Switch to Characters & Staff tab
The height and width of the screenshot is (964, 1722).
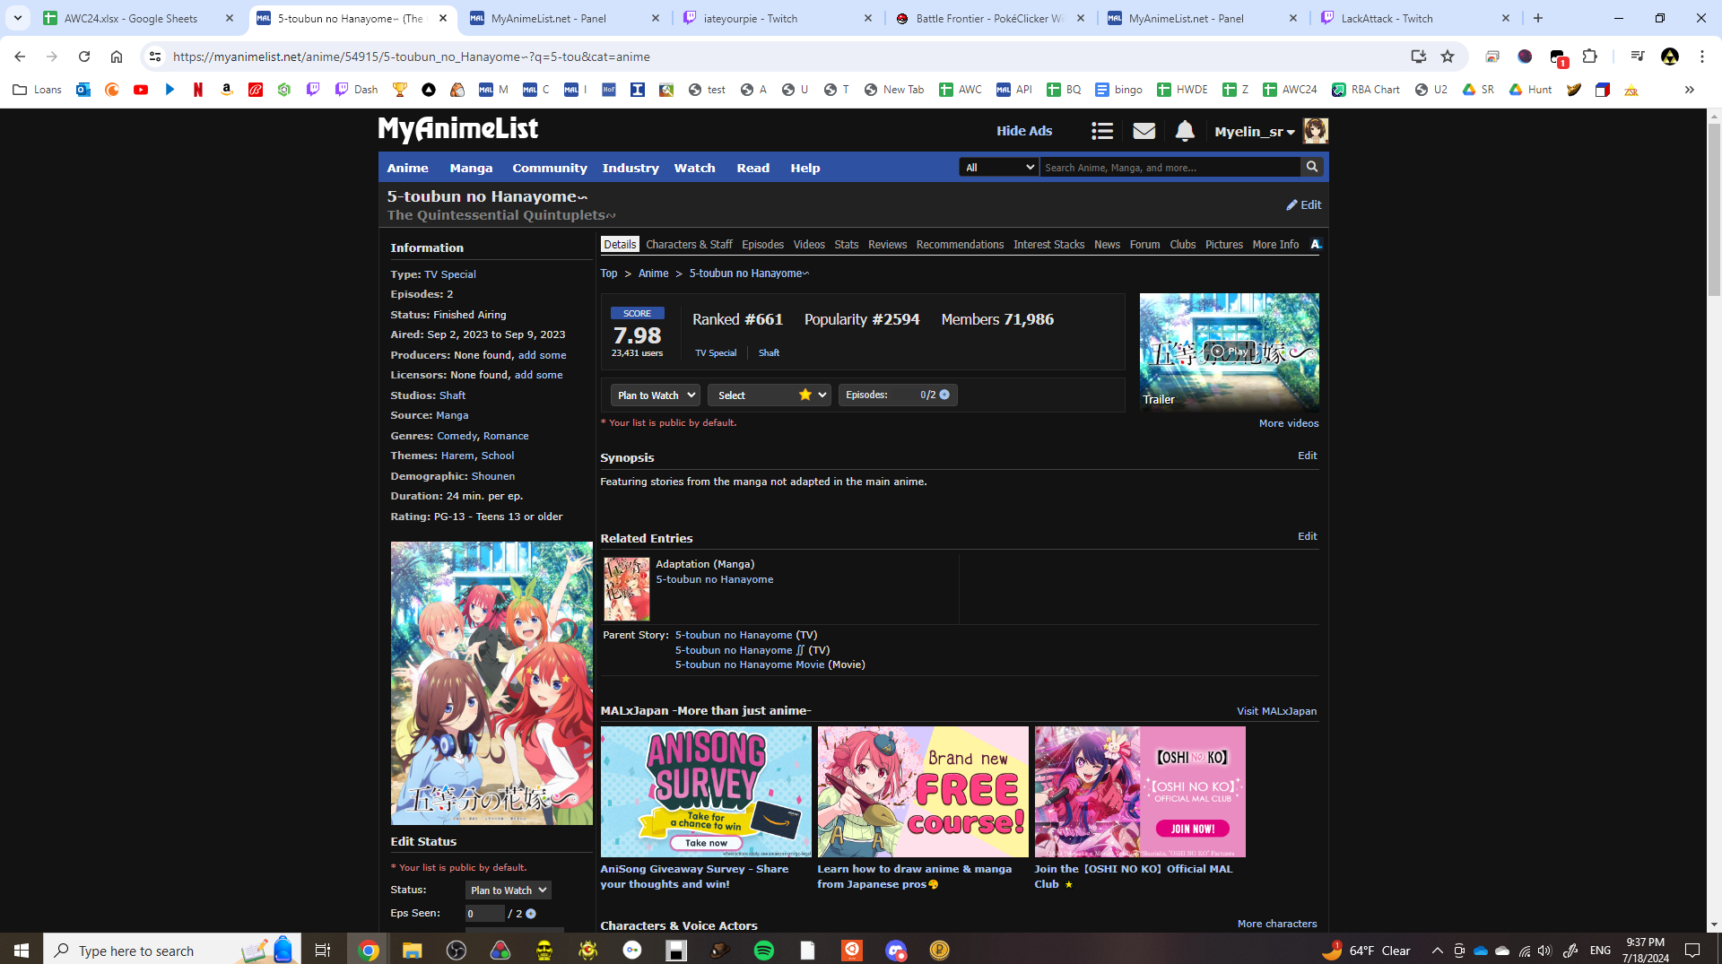click(x=689, y=244)
